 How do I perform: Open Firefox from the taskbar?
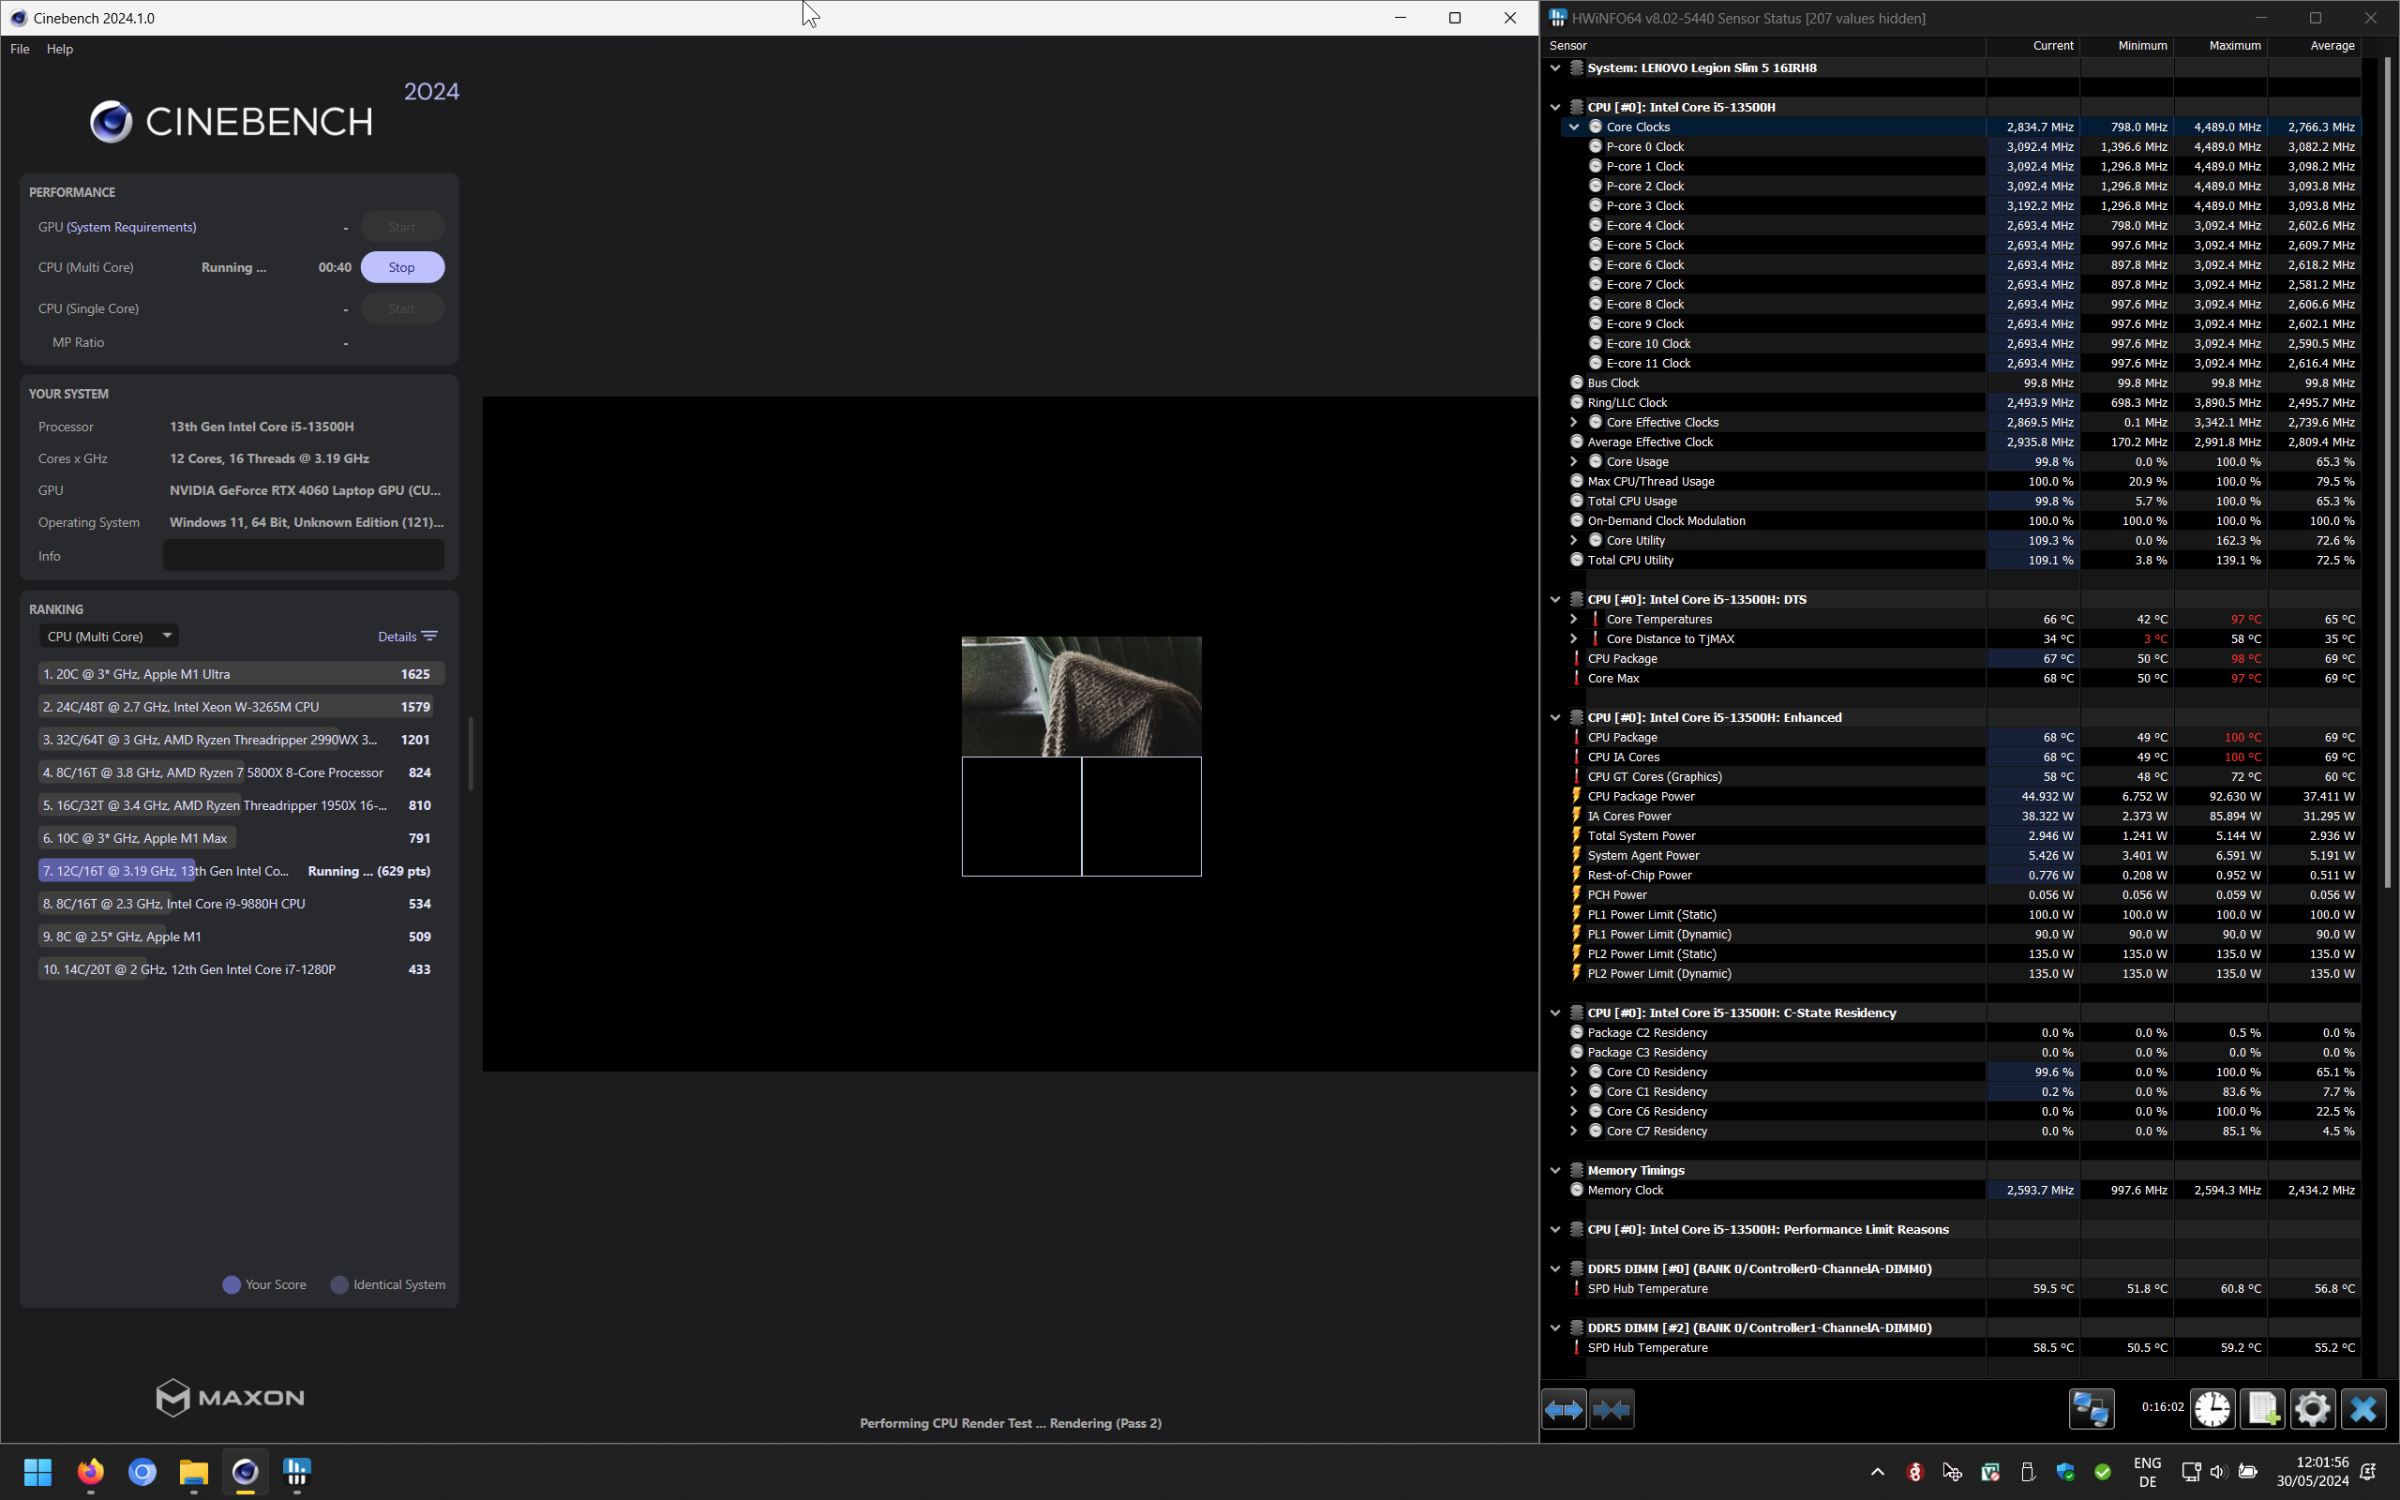90,1471
